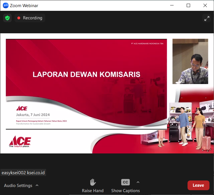Click the Recording status label

32,18
